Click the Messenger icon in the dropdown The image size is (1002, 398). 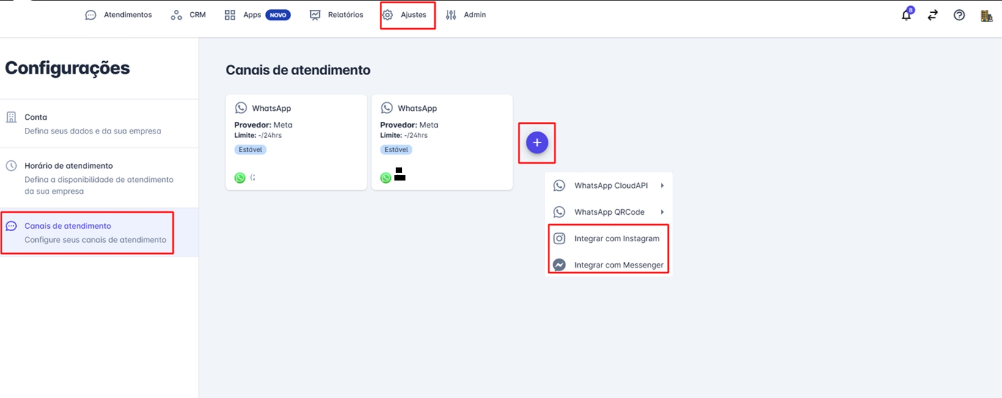pyautogui.click(x=559, y=265)
